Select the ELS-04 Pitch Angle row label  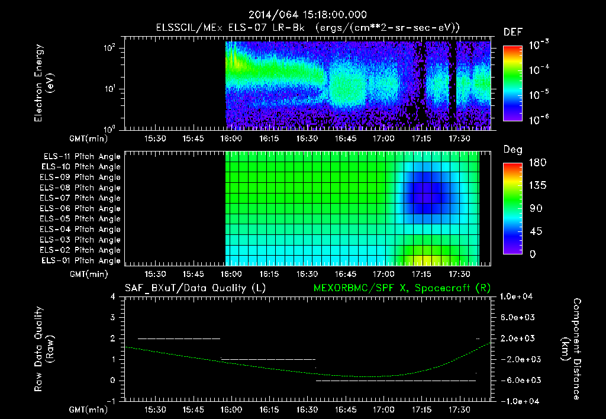tap(80, 229)
